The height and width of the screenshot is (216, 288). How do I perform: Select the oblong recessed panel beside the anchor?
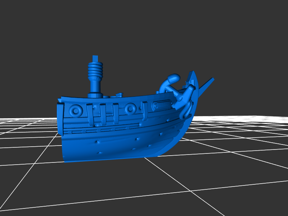[x=162, y=105]
